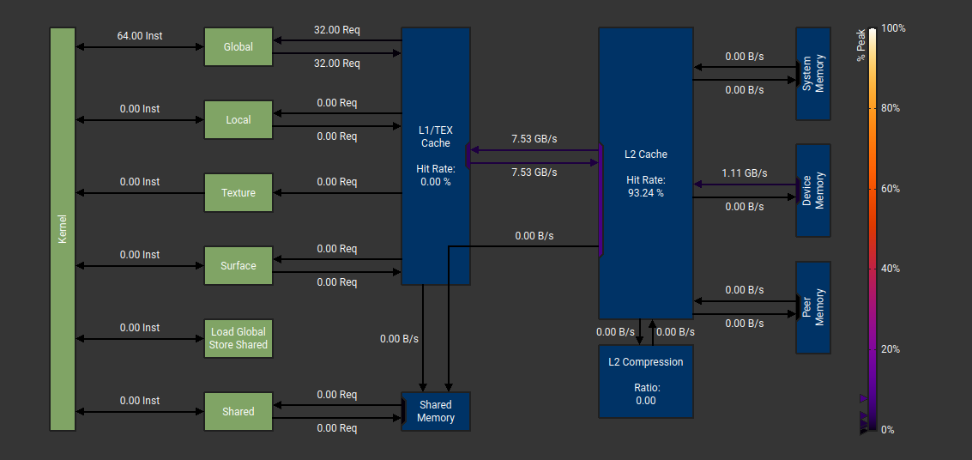Click the 0% scale label
This screenshot has height=460, width=972.
888,430
